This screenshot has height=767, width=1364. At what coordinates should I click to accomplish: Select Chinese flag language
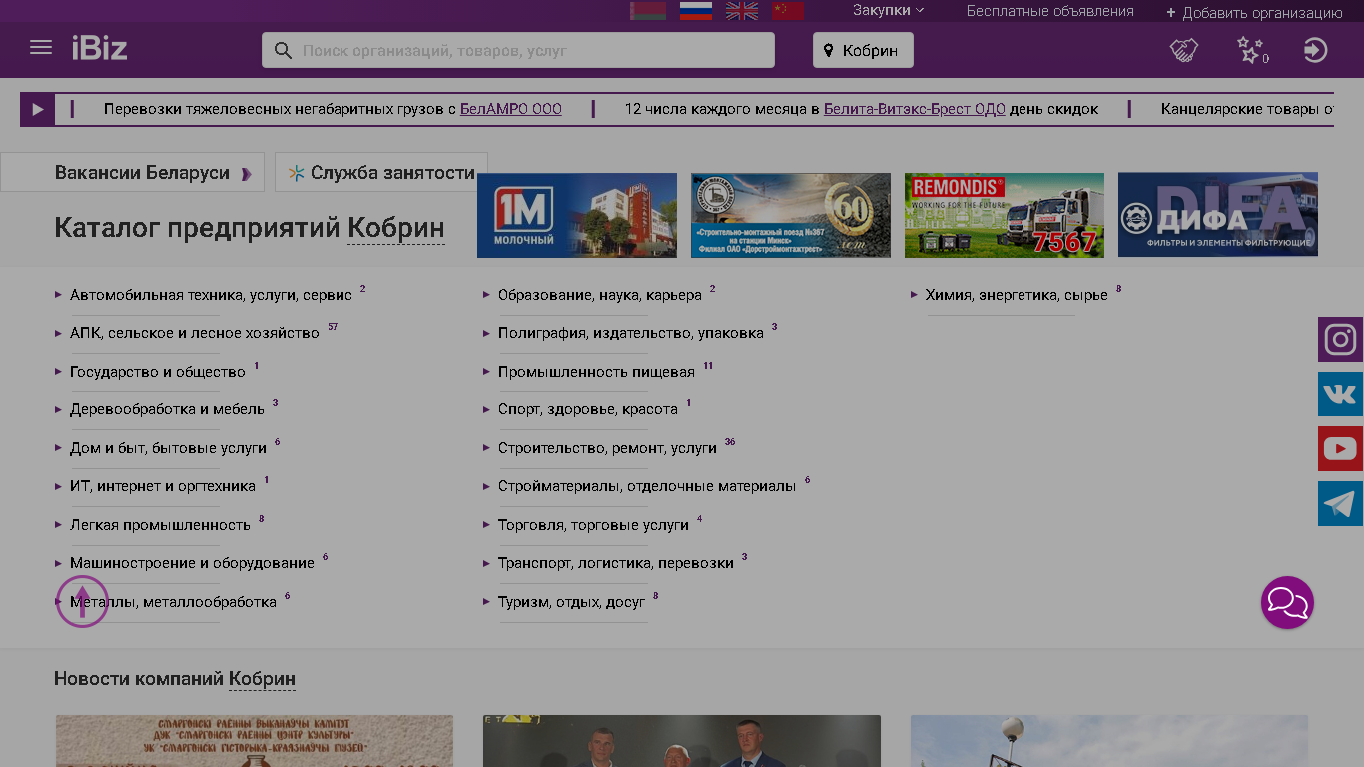pos(788,11)
